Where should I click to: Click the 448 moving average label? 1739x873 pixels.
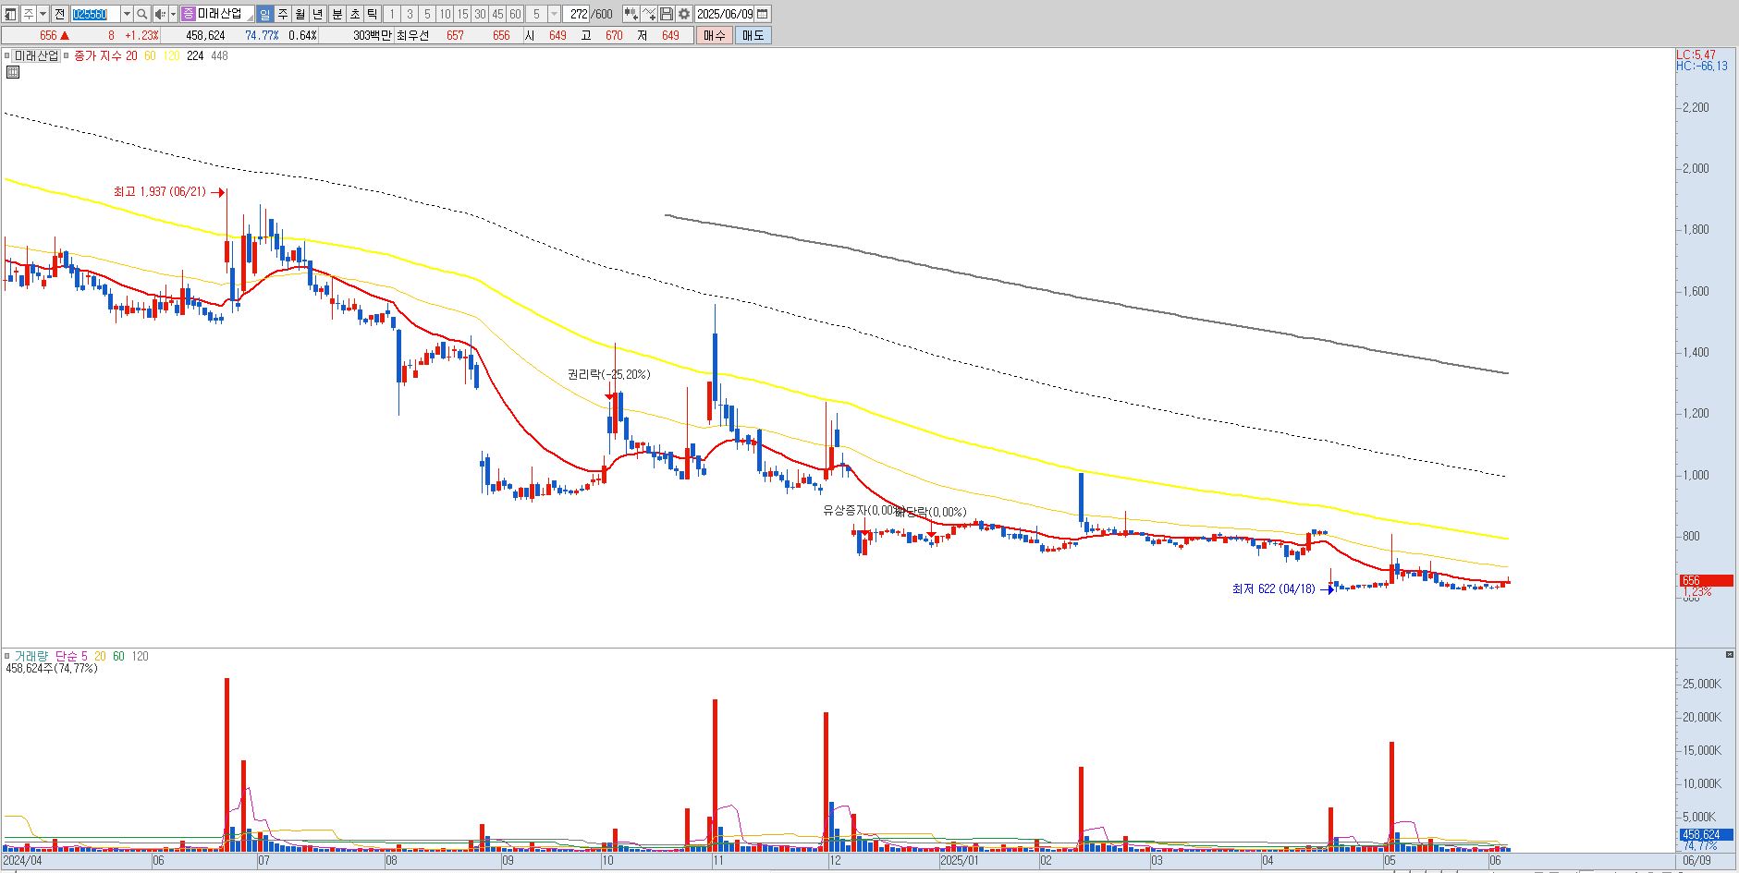tap(219, 55)
